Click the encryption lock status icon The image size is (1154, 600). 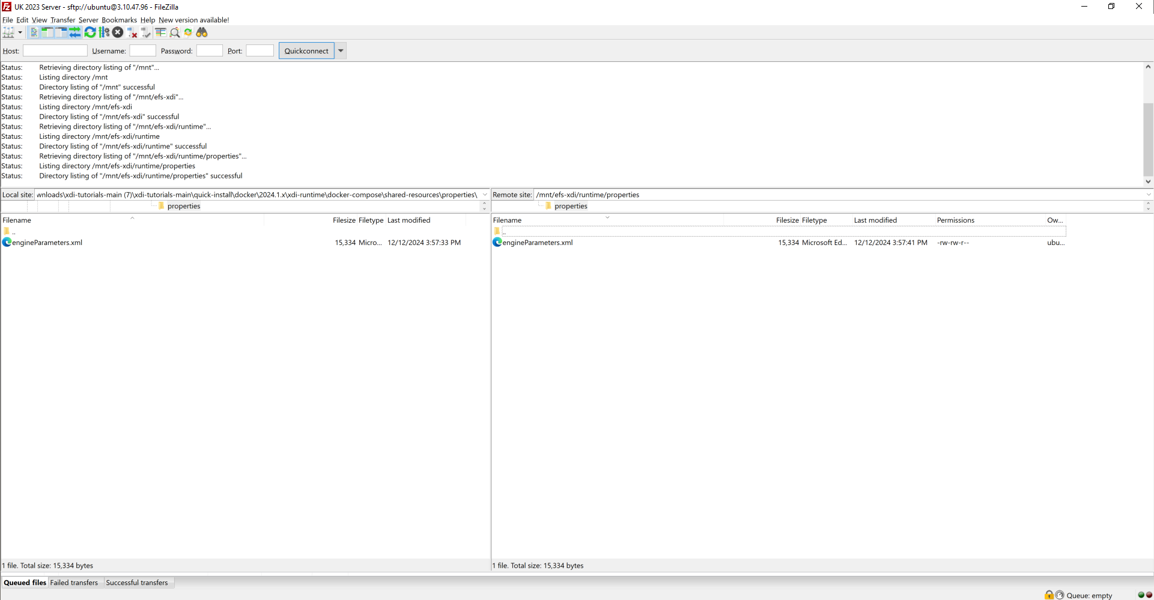[1049, 595]
